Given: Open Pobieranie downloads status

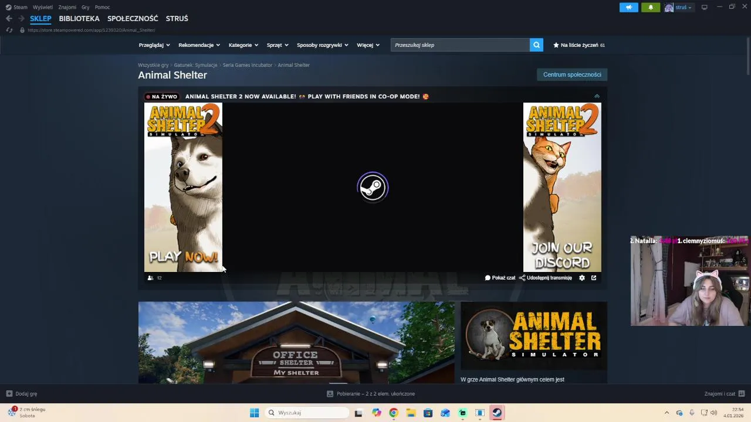Looking at the screenshot, I should (371, 394).
